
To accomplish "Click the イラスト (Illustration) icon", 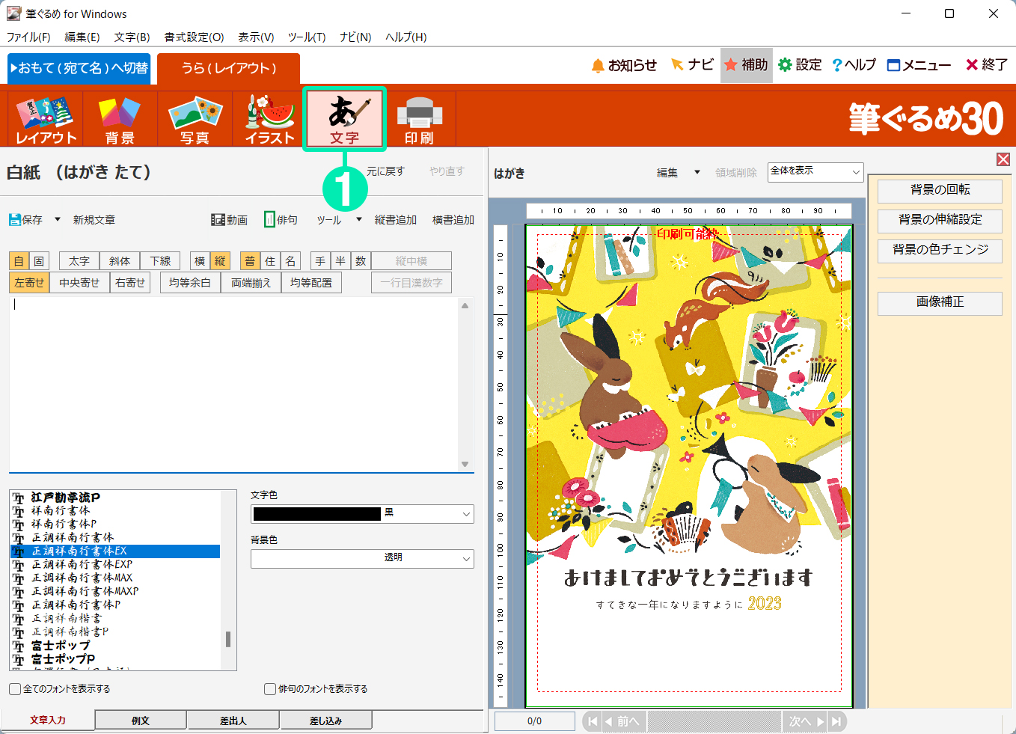I will (270, 118).
